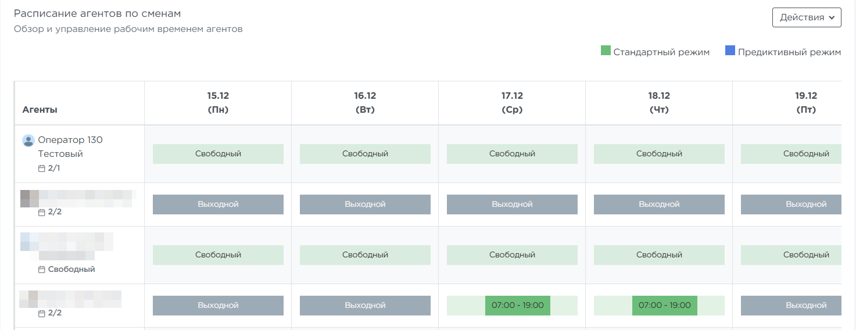The width and height of the screenshot is (856, 330).
Task: Select the 16.12 (Вт) column header
Action: point(365,103)
